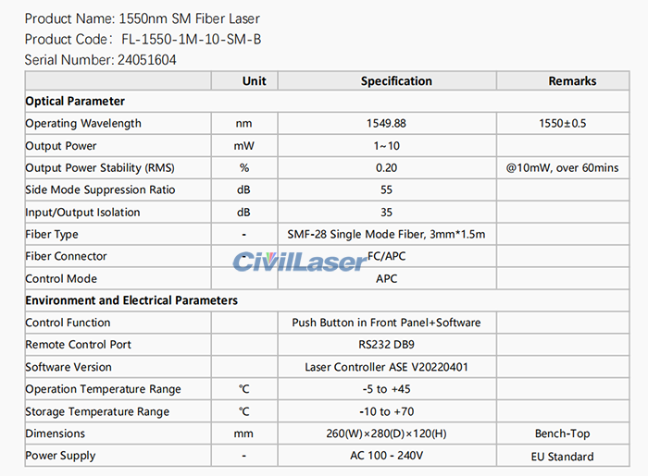Click the dB unit in Isolation row
The image size is (648, 476).
[243, 212]
